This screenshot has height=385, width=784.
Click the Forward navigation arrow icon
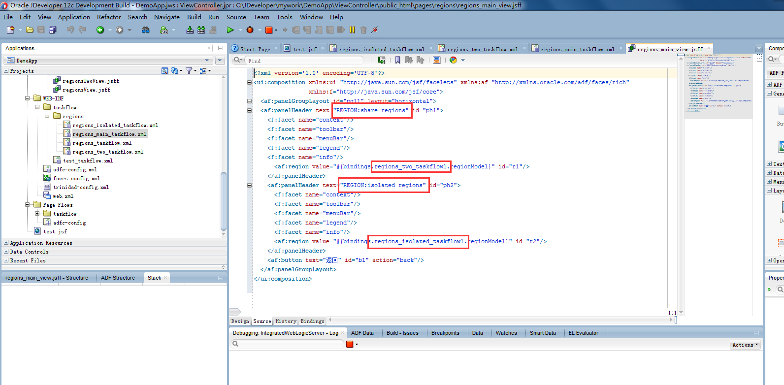point(119,30)
